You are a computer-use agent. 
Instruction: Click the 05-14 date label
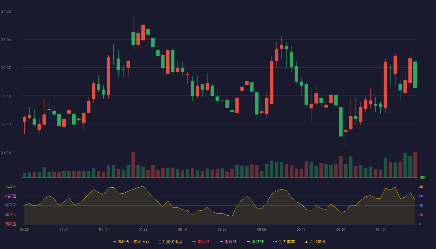(x=182, y=229)
